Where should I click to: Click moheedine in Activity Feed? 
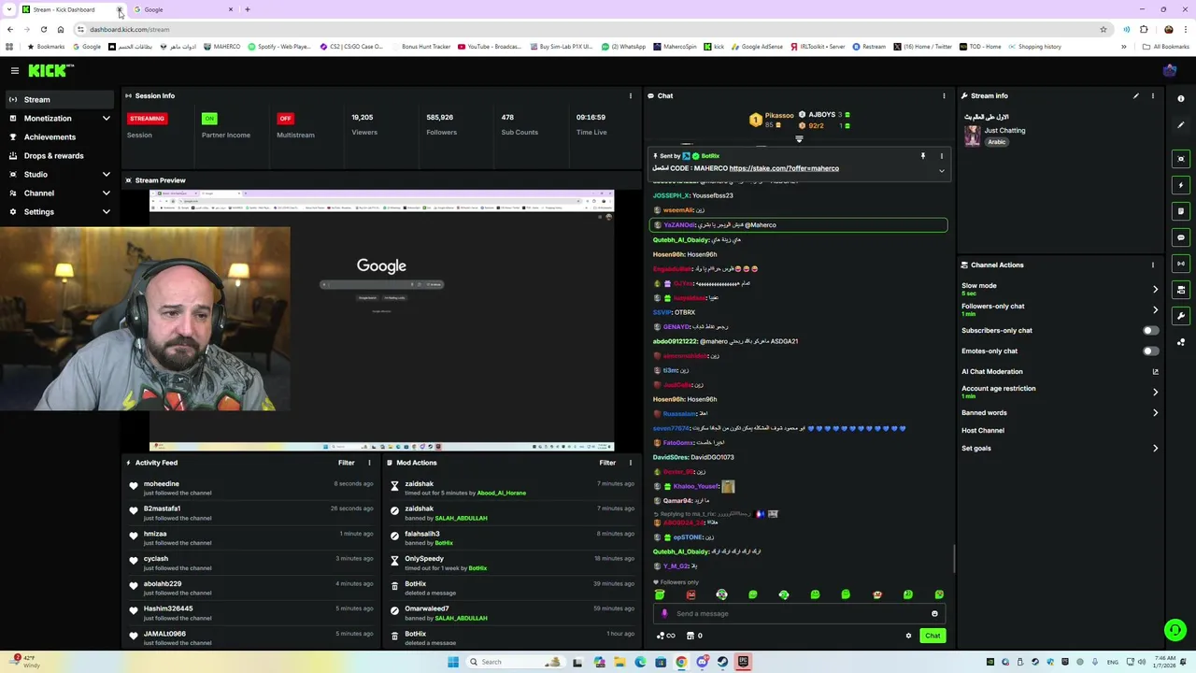162,483
